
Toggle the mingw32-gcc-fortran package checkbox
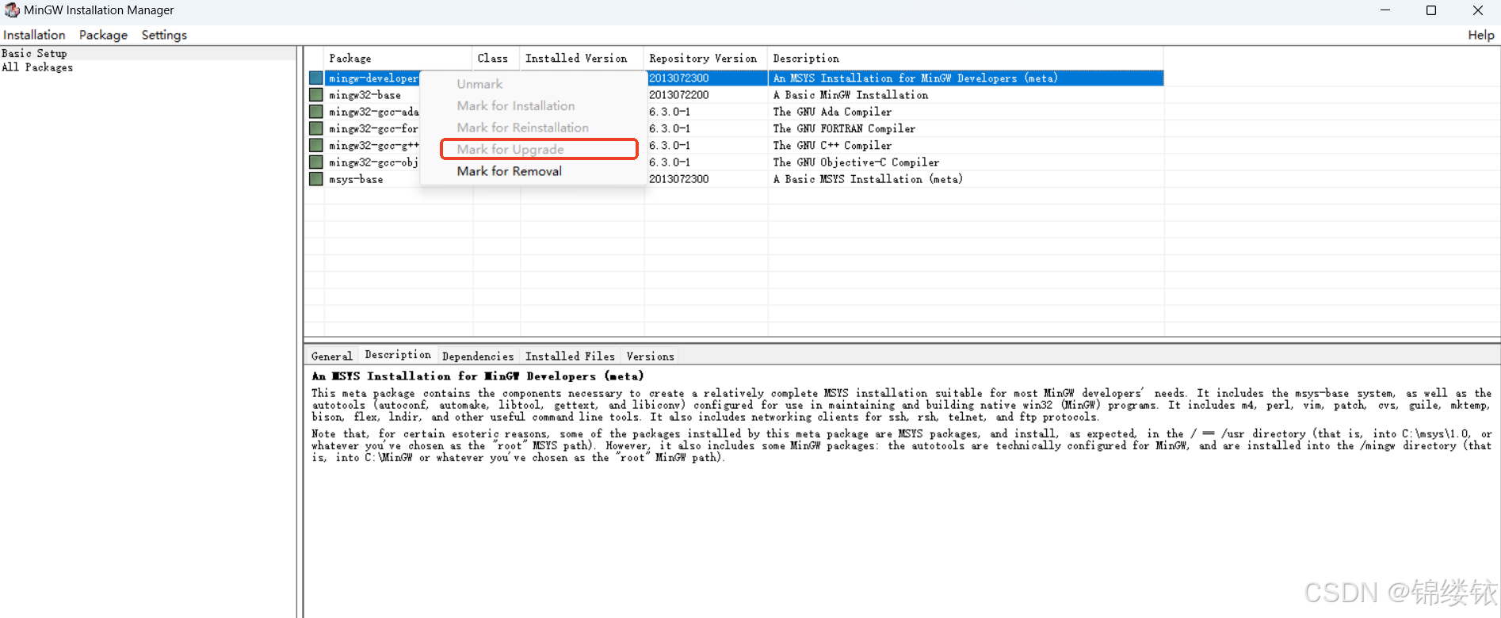point(315,128)
